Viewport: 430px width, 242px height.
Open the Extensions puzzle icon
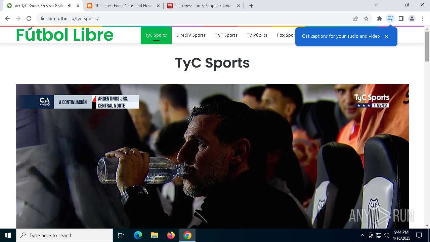pyautogui.click(x=380, y=18)
